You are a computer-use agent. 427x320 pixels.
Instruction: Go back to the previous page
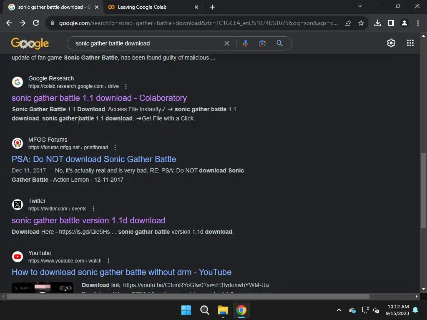point(9,23)
